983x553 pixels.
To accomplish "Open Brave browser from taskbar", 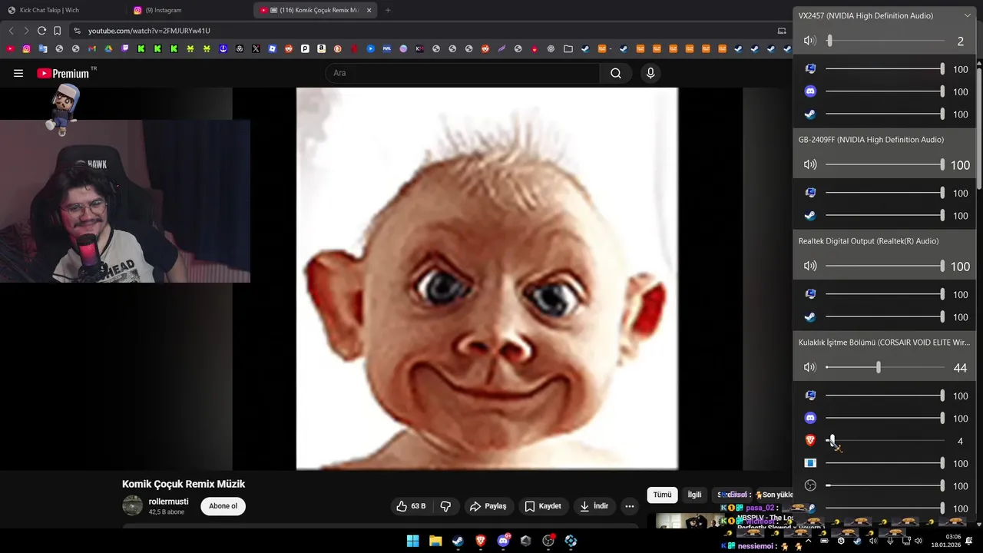I will [x=481, y=541].
